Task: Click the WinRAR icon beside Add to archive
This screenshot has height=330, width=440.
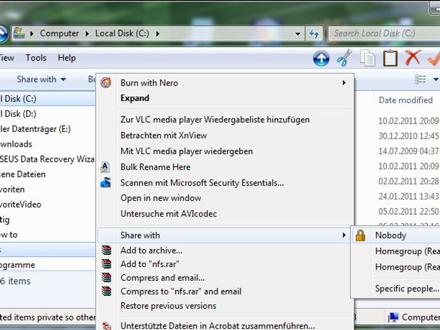Action: click(106, 250)
